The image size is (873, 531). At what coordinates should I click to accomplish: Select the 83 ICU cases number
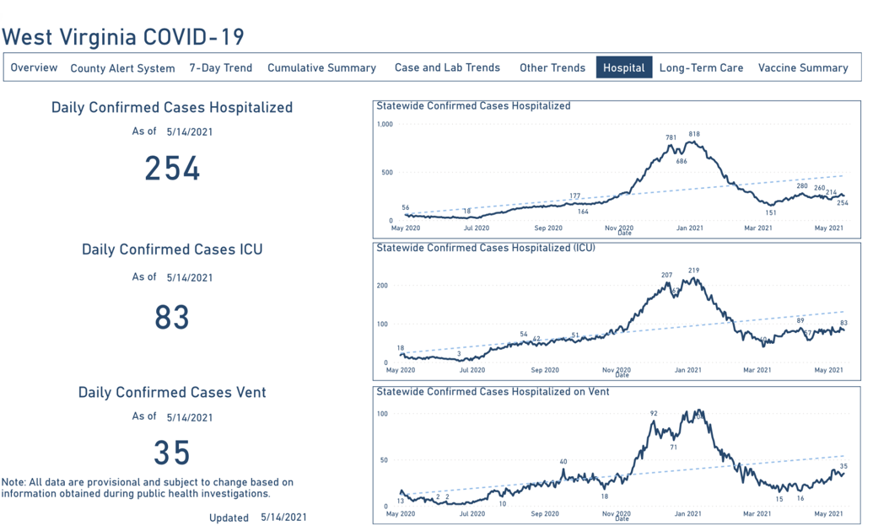click(172, 318)
